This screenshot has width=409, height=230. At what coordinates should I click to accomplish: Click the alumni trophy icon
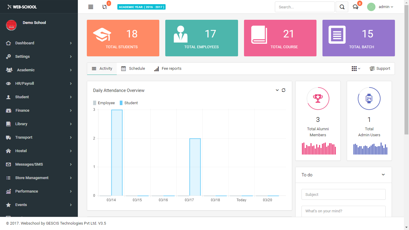[x=318, y=98]
